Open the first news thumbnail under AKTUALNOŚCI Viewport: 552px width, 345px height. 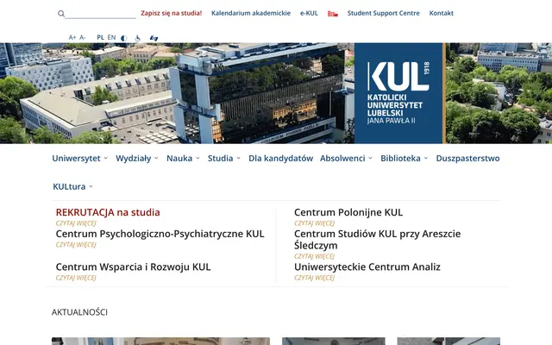[161, 342]
